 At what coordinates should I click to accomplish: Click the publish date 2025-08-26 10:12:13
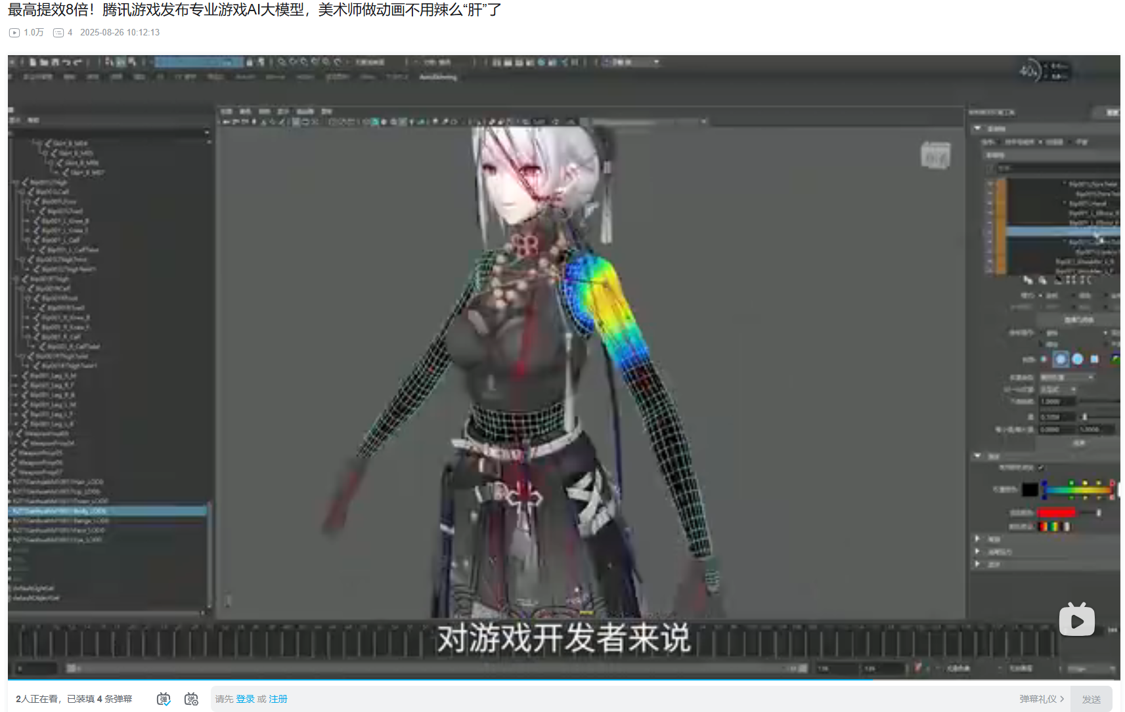[120, 32]
